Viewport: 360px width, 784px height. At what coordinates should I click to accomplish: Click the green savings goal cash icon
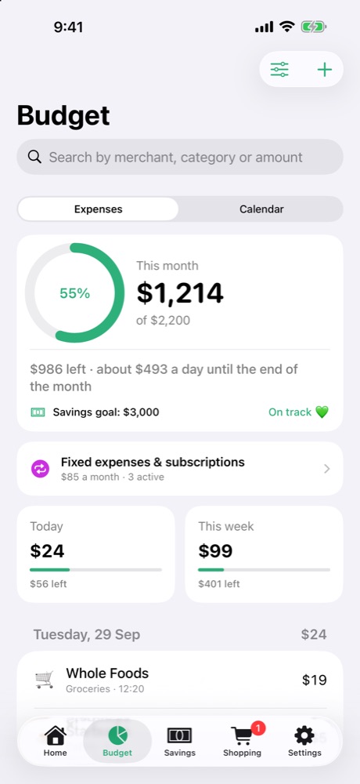pos(38,412)
